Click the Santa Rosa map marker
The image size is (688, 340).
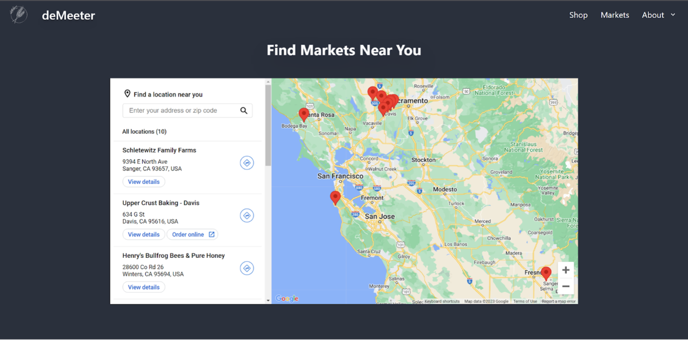click(x=303, y=114)
